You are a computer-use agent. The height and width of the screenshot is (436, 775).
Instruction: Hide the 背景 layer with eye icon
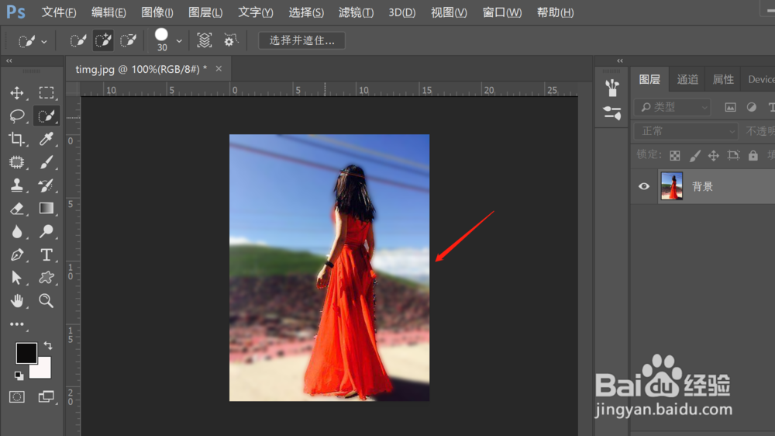644,186
